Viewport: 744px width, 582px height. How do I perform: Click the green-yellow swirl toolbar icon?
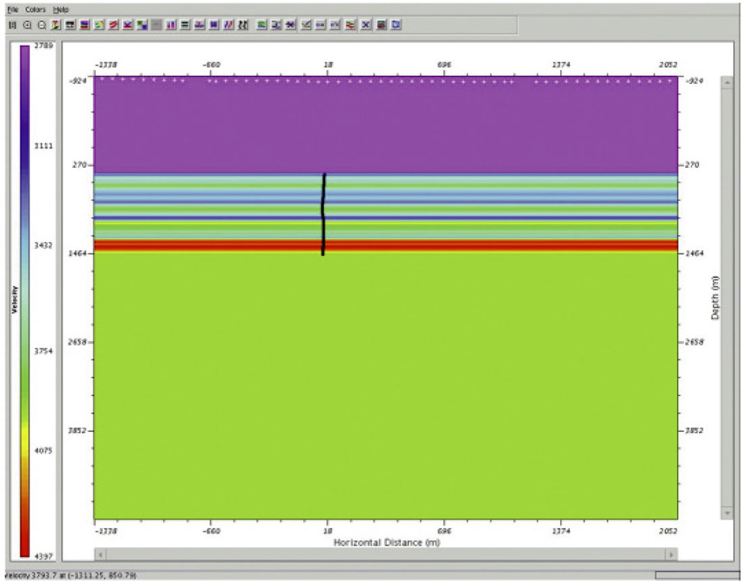(x=99, y=24)
